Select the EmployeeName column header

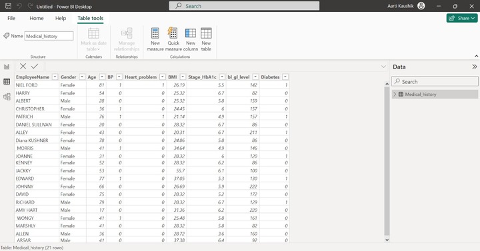(x=33, y=77)
